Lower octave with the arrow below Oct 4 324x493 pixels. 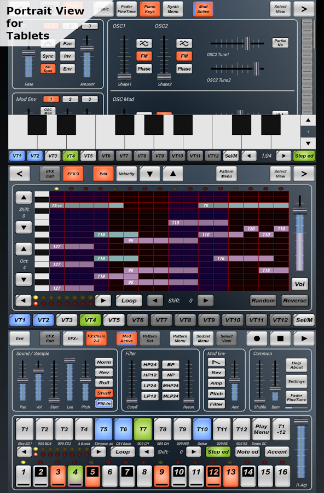(24, 279)
